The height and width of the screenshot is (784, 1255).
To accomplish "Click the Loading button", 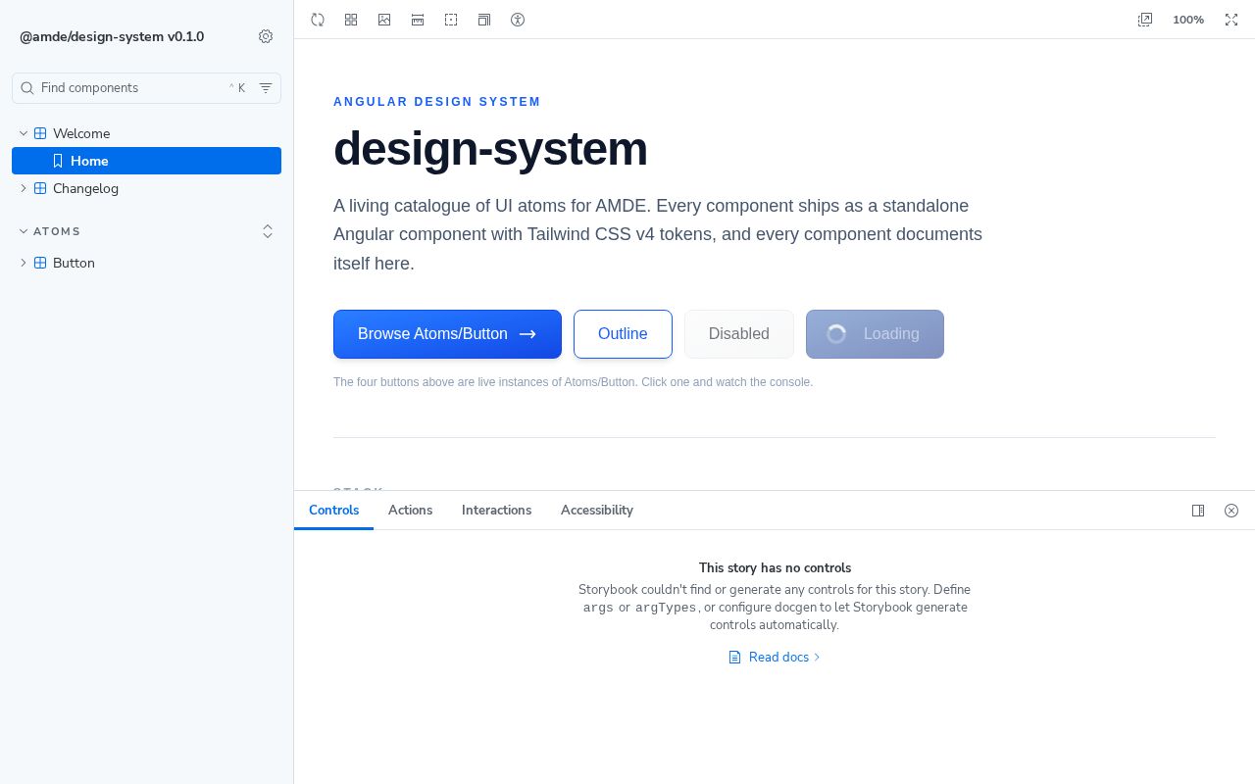I will click(875, 334).
